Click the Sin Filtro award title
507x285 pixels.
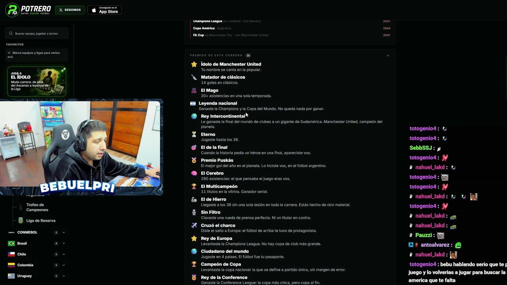click(211, 213)
